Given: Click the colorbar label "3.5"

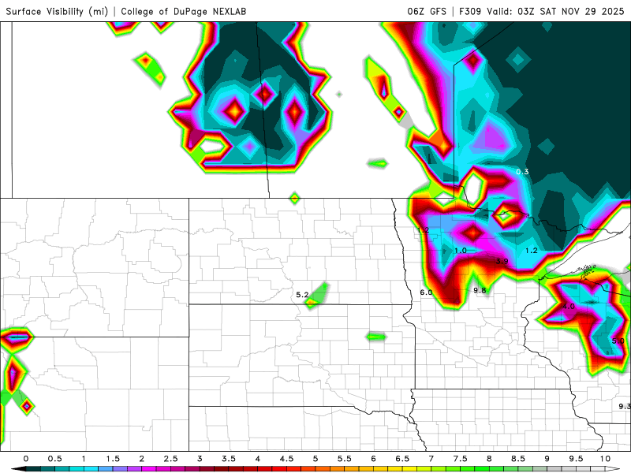Looking at the screenshot, I should tap(229, 459).
